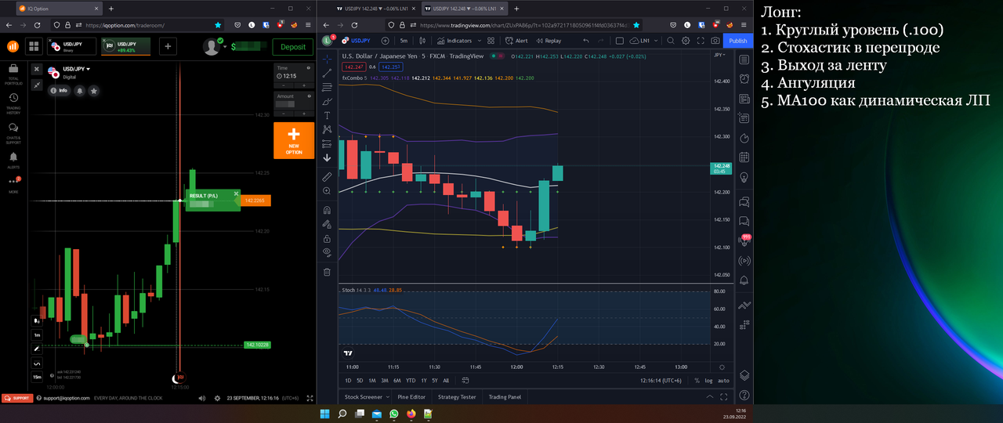Select the TradingView text tool
The width and height of the screenshot is (1003, 423).
[x=327, y=115]
